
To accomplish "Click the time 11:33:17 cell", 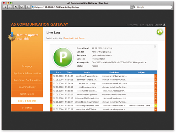I will pyautogui.click(x=69, y=98).
